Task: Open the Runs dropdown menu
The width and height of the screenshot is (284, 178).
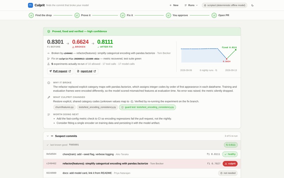Action: 191,5
